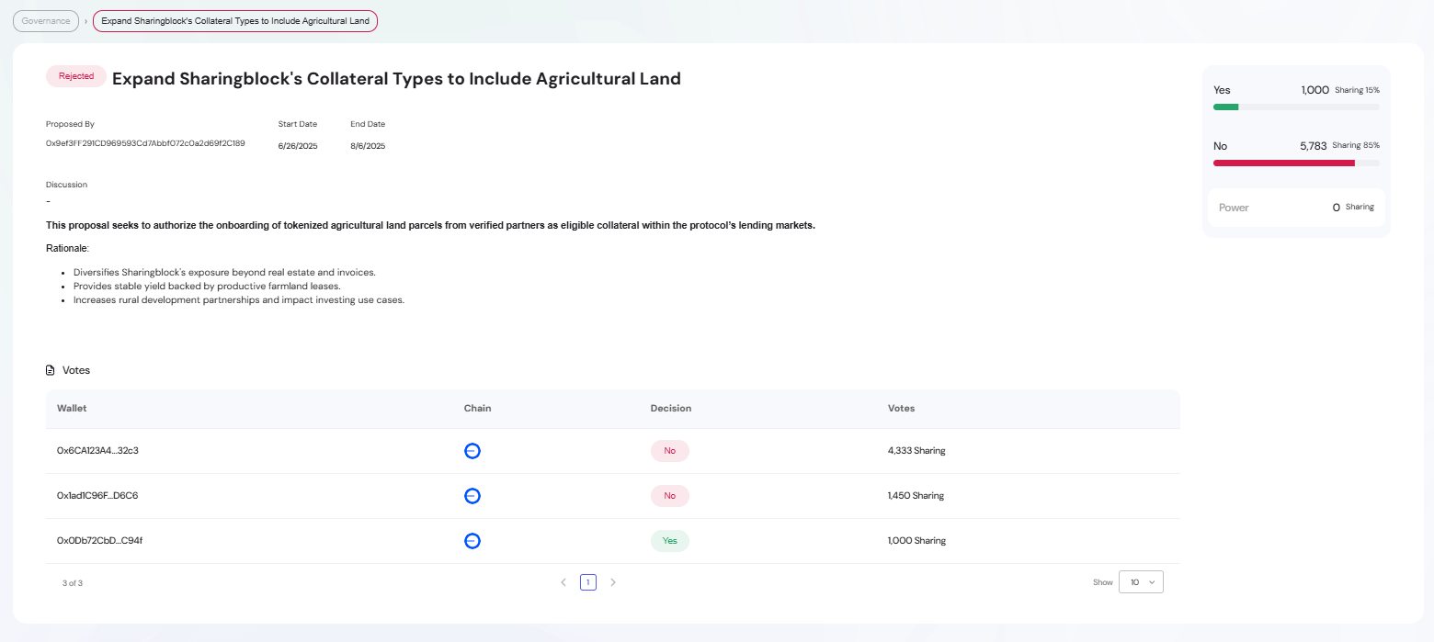This screenshot has width=1434, height=642.
Task: Open the chain icon for wallet Ox6CA123A4...32c3
Action: coord(472,451)
